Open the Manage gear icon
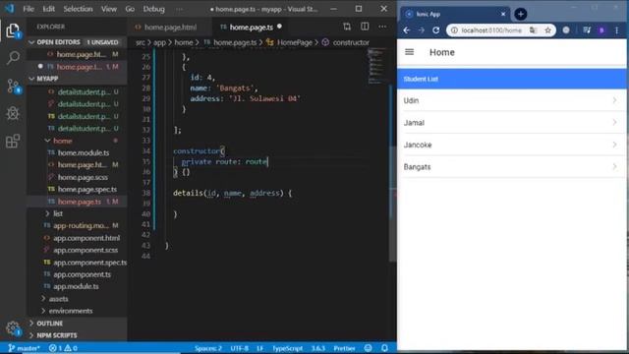Image resolution: width=629 pixels, height=354 pixels. (13, 328)
